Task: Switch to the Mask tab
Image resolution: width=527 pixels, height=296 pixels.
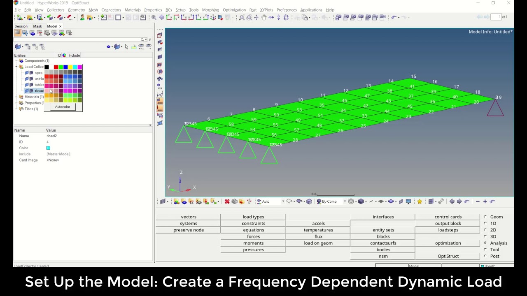Action: click(37, 26)
